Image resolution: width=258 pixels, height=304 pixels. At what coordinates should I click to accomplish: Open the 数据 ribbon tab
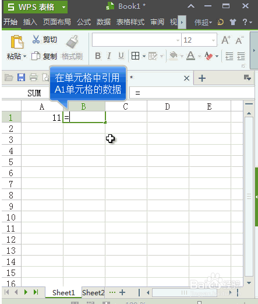click(x=104, y=22)
